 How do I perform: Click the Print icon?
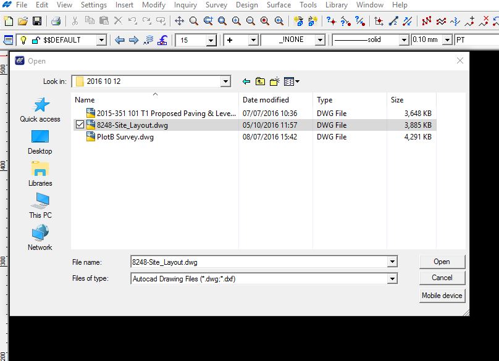click(55, 20)
